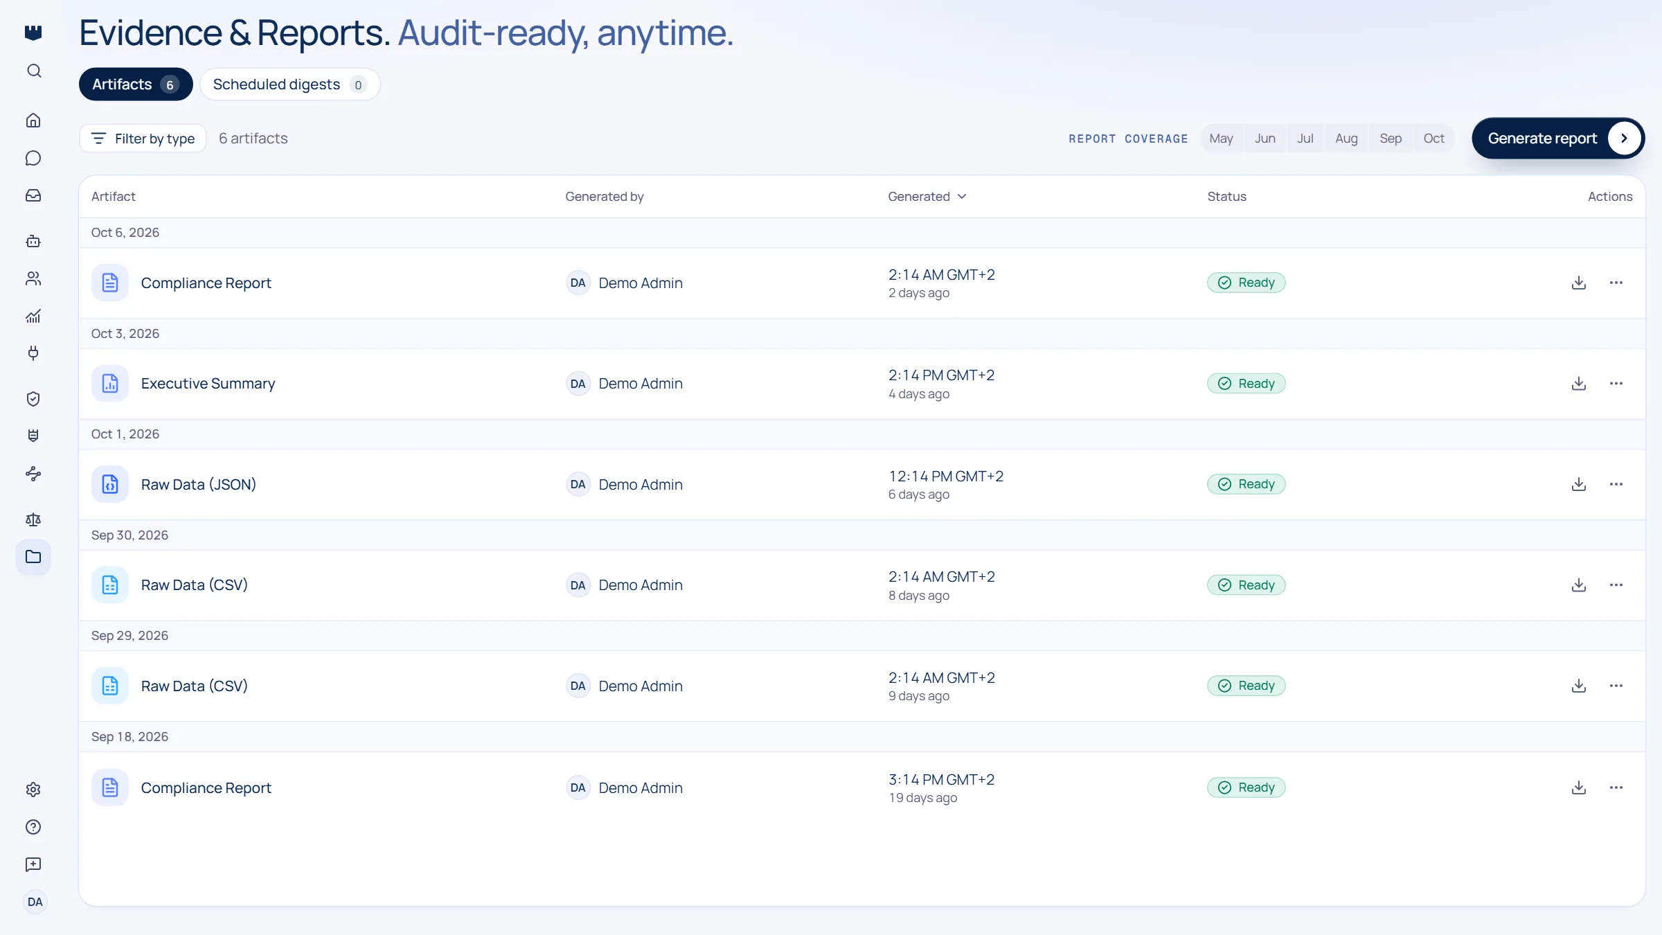Image resolution: width=1662 pixels, height=935 pixels.
Task: Download the Oct 6 Compliance Report
Action: coord(1579,283)
